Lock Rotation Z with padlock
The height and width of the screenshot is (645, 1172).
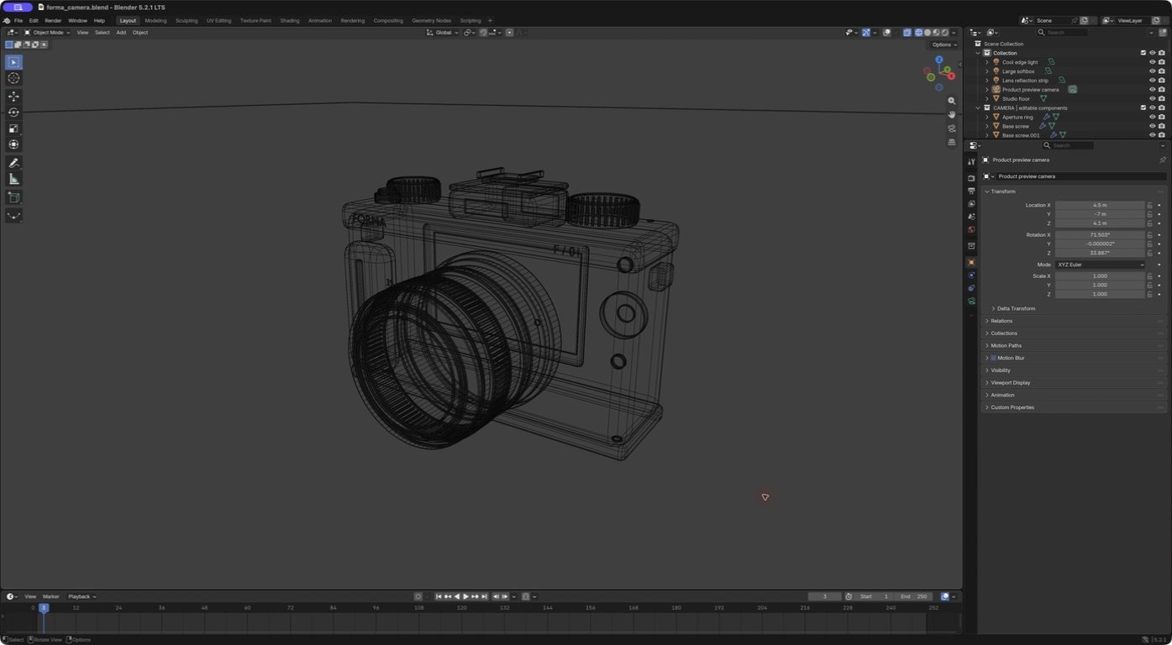1149,253
